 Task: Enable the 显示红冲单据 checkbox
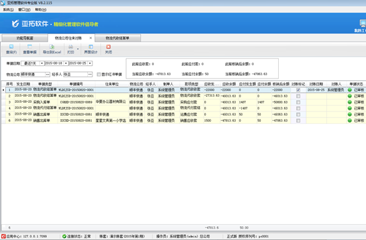pos(98,75)
